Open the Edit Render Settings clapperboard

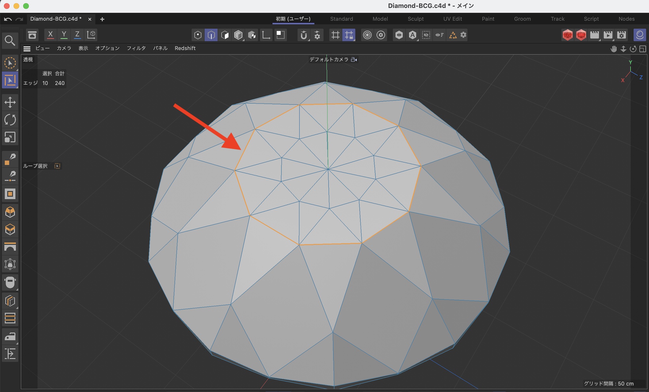622,35
